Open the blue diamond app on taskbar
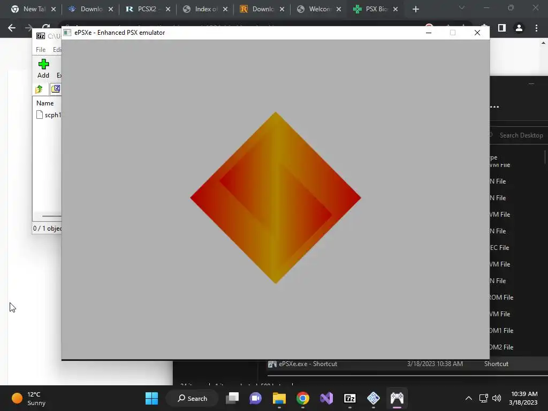Viewport: 548px width, 411px height. 374,398
